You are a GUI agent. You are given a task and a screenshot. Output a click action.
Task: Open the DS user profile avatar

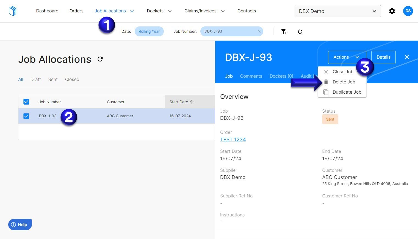pos(408,11)
